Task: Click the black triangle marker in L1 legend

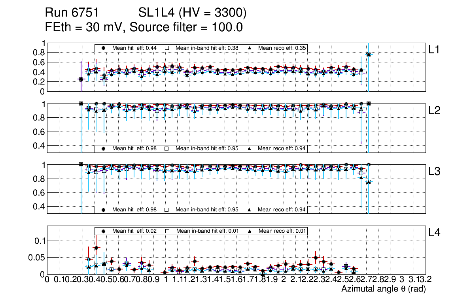Action: (x=250, y=48)
